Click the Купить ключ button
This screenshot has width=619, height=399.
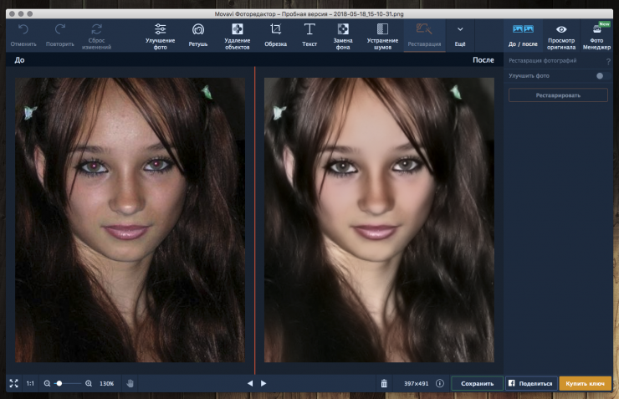(x=585, y=383)
